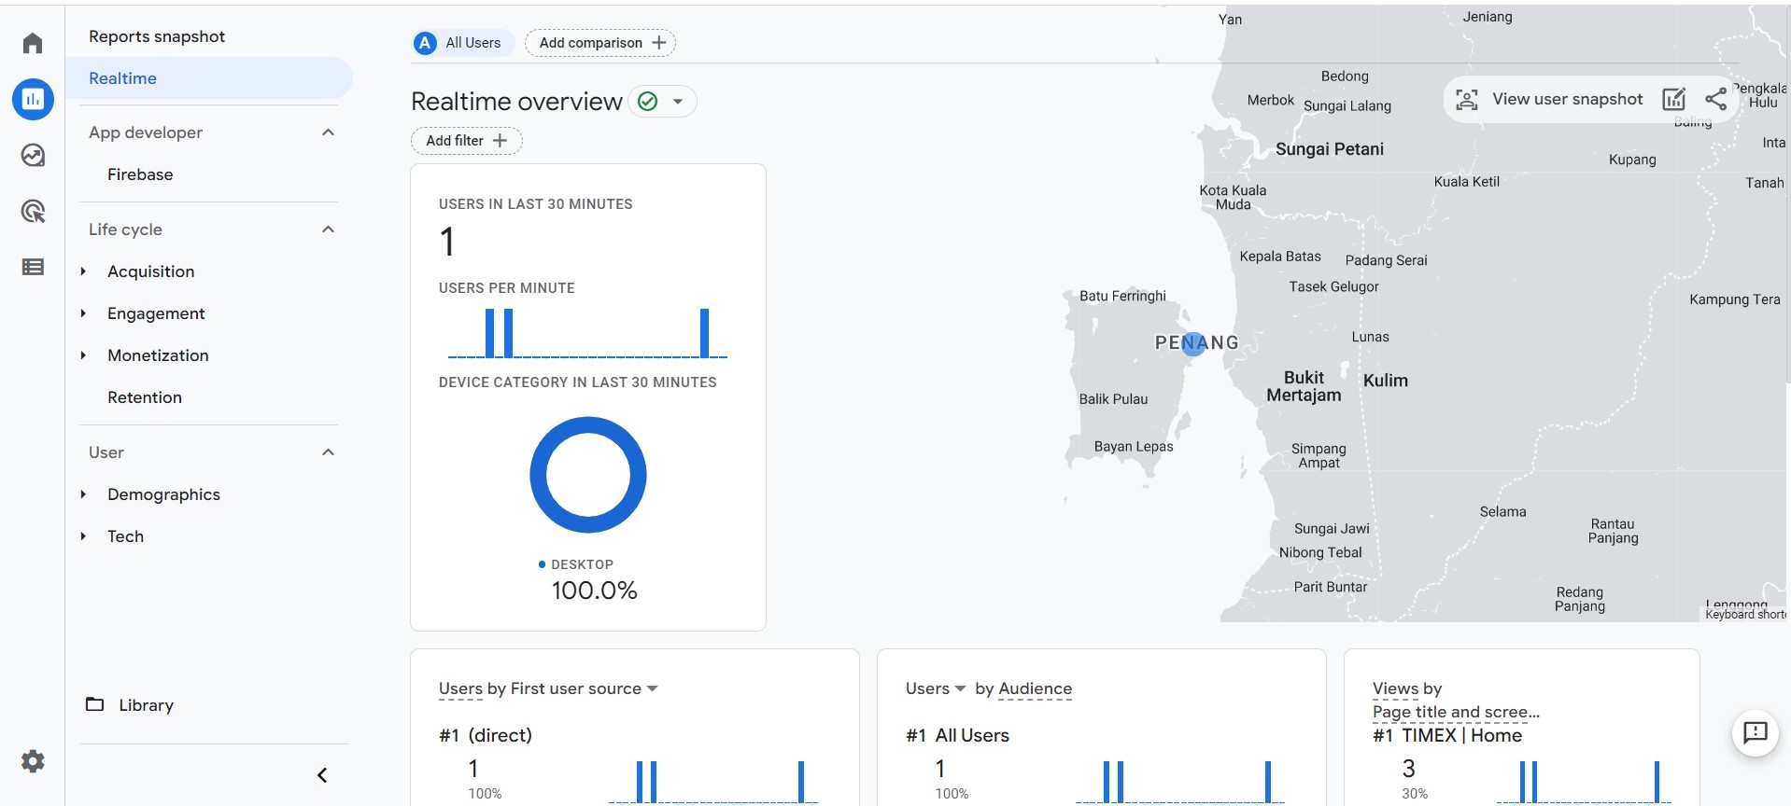1791x806 pixels.
Task: Open First user source dimension dropdown
Action: [x=653, y=688]
